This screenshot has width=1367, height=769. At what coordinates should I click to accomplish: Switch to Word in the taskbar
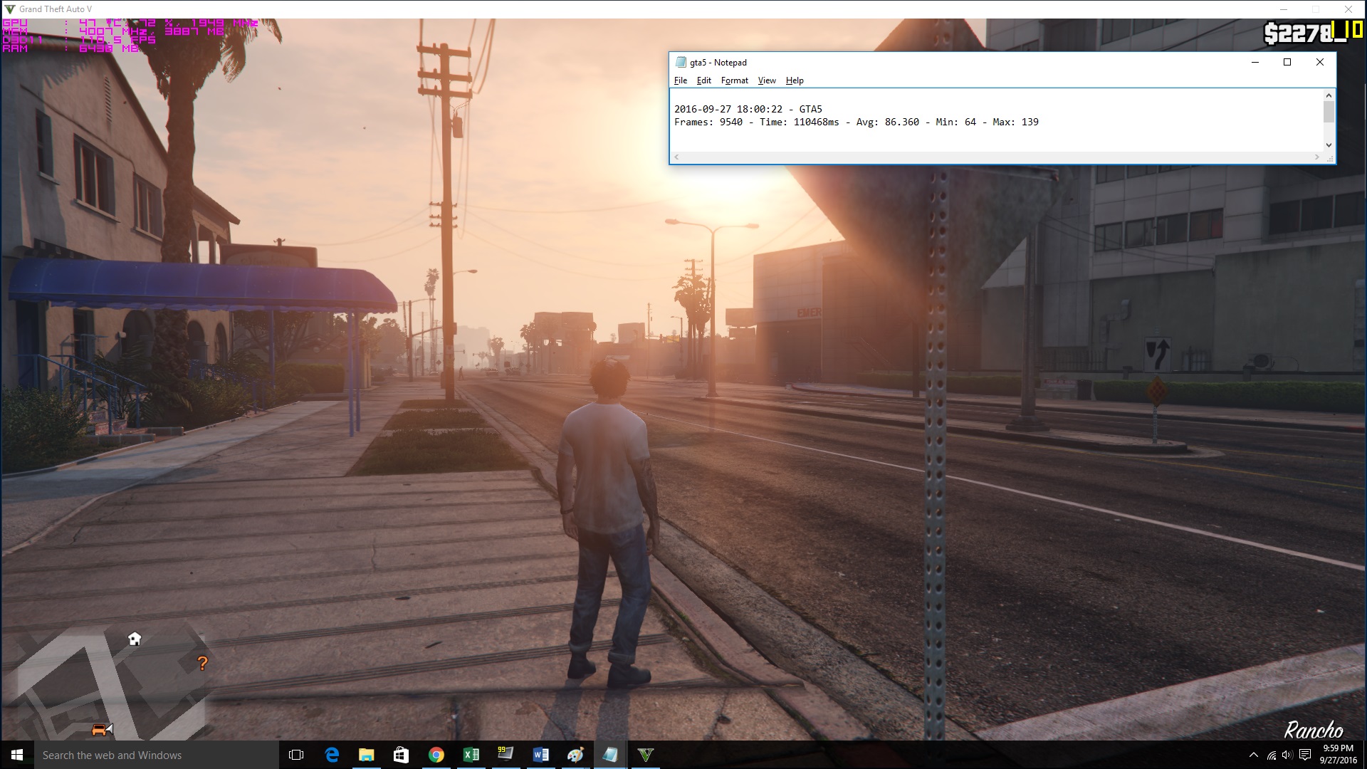coord(540,755)
